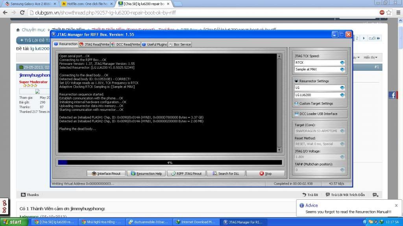Expand the RTCK speed dropdown
The height and width of the screenshot is (226, 403).
(342, 62)
